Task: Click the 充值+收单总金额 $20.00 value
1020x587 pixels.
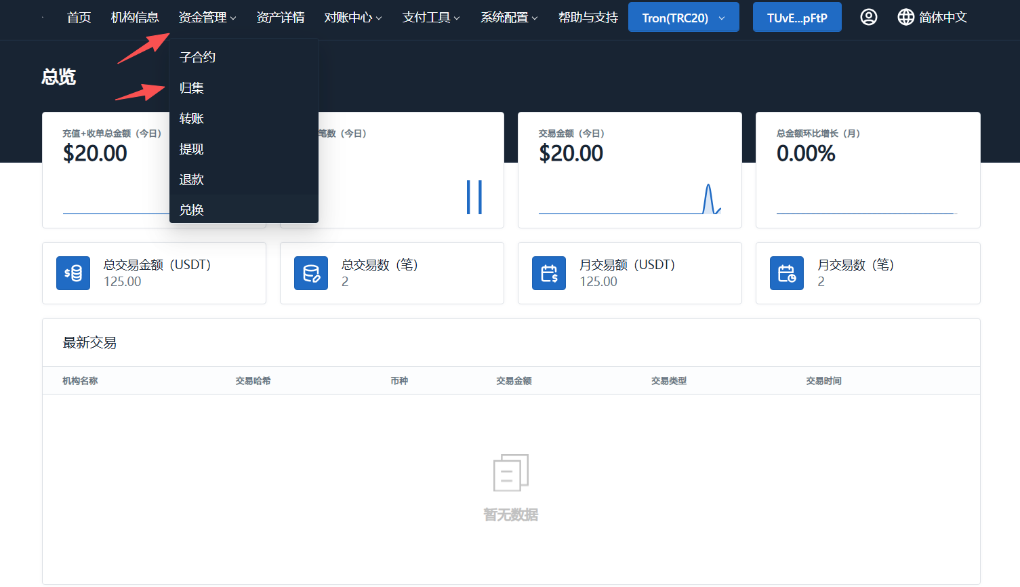Action: 95,153
